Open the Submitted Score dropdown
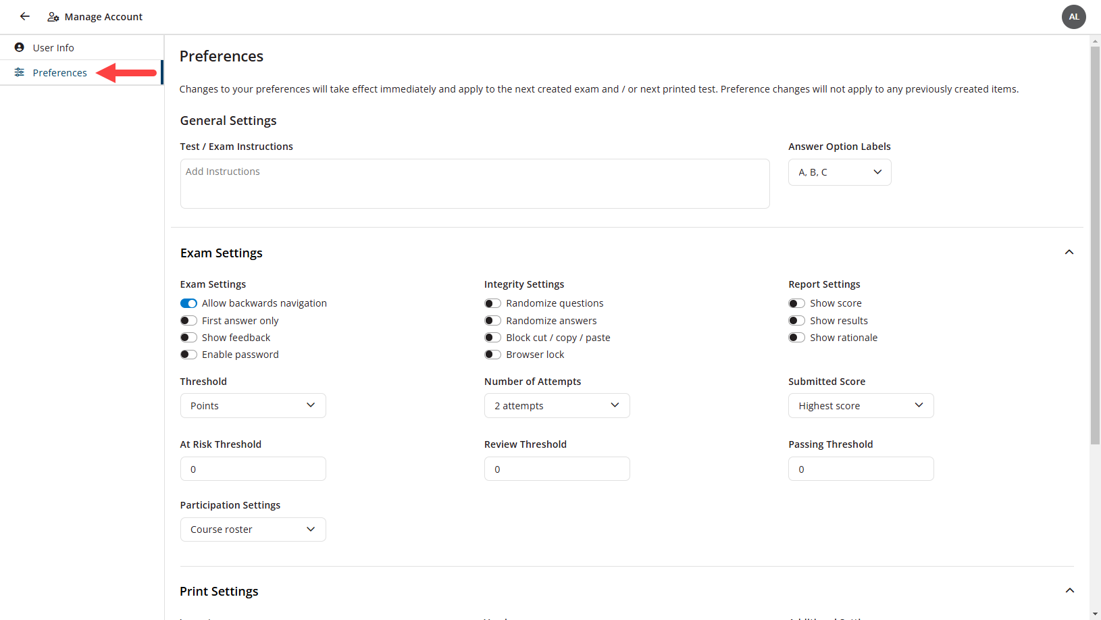Image resolution: width=1101 pixels, height=620 pixels. click(861, 405)
